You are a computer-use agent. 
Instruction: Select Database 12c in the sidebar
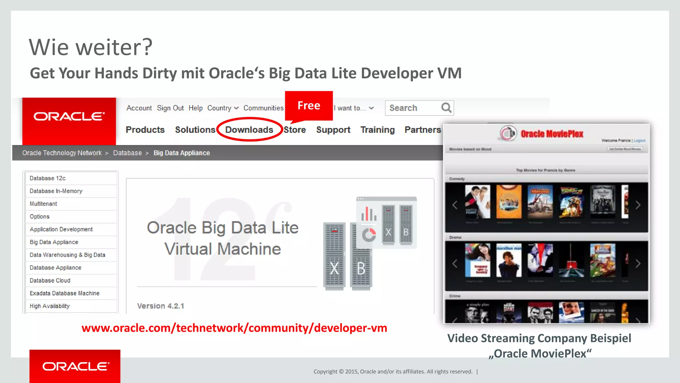[x=71, y=178]
